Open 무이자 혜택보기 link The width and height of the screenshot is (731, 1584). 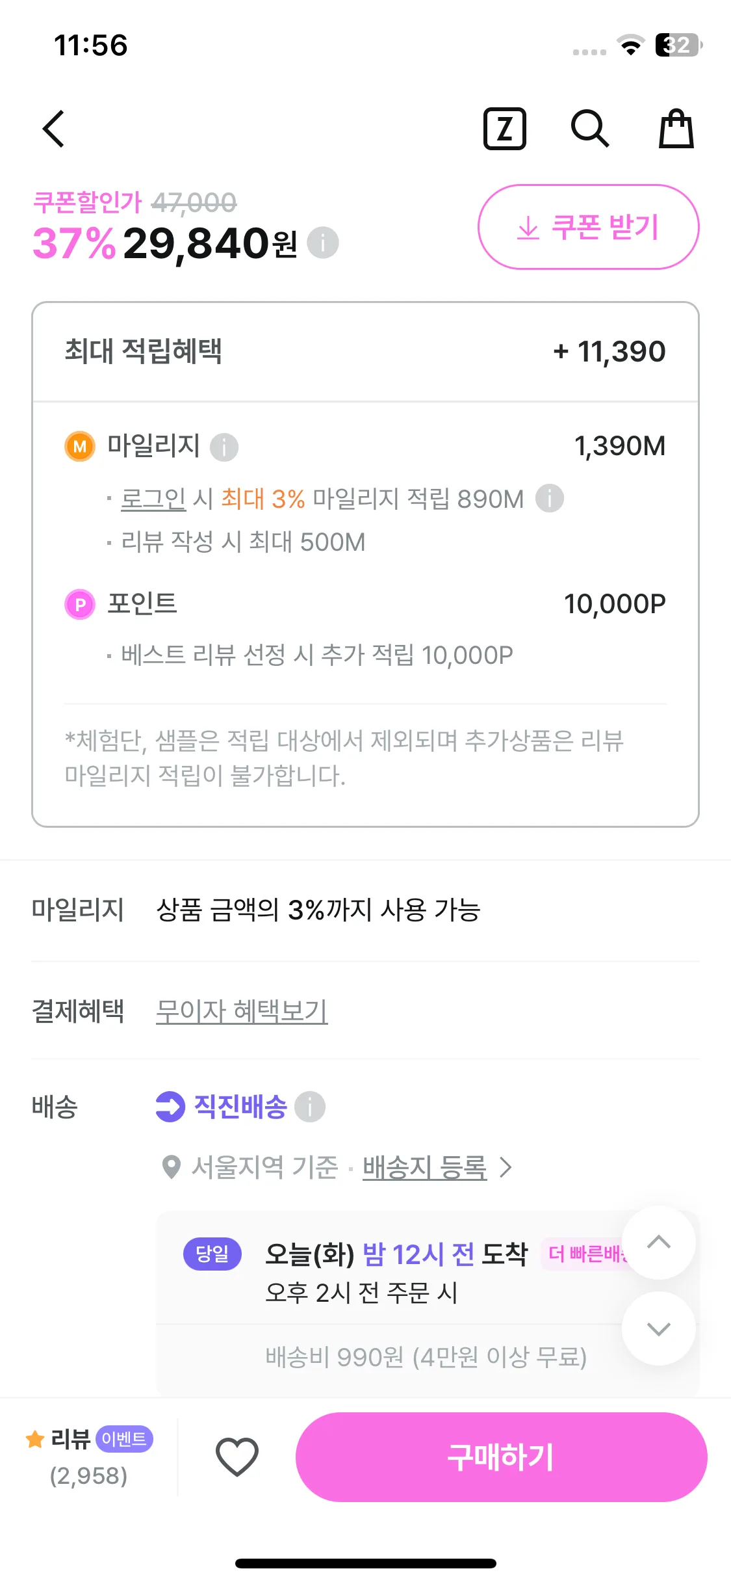[x=242, y=1011]
